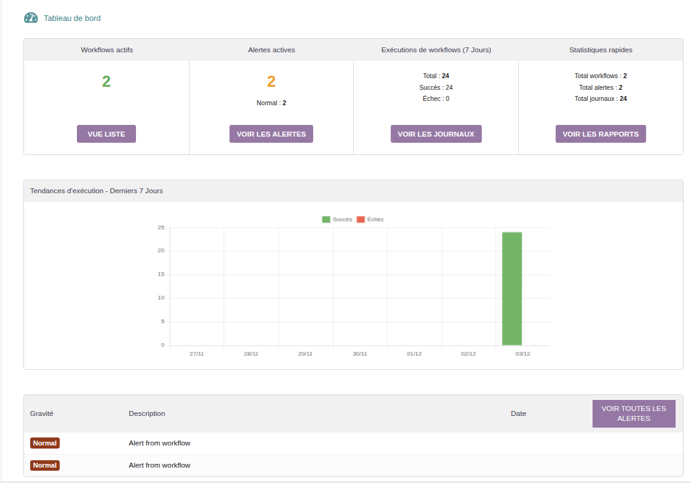Click the Tendances d'exécution panel header

click(x=97, y=191)
